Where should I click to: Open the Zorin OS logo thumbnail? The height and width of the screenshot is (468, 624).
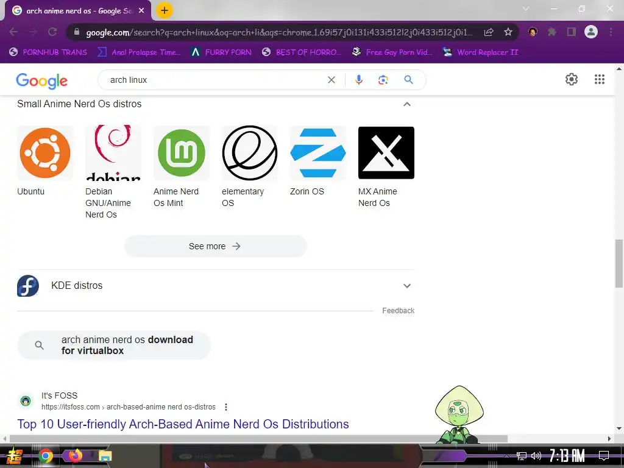pyautogui.click(x=318, y=153)
